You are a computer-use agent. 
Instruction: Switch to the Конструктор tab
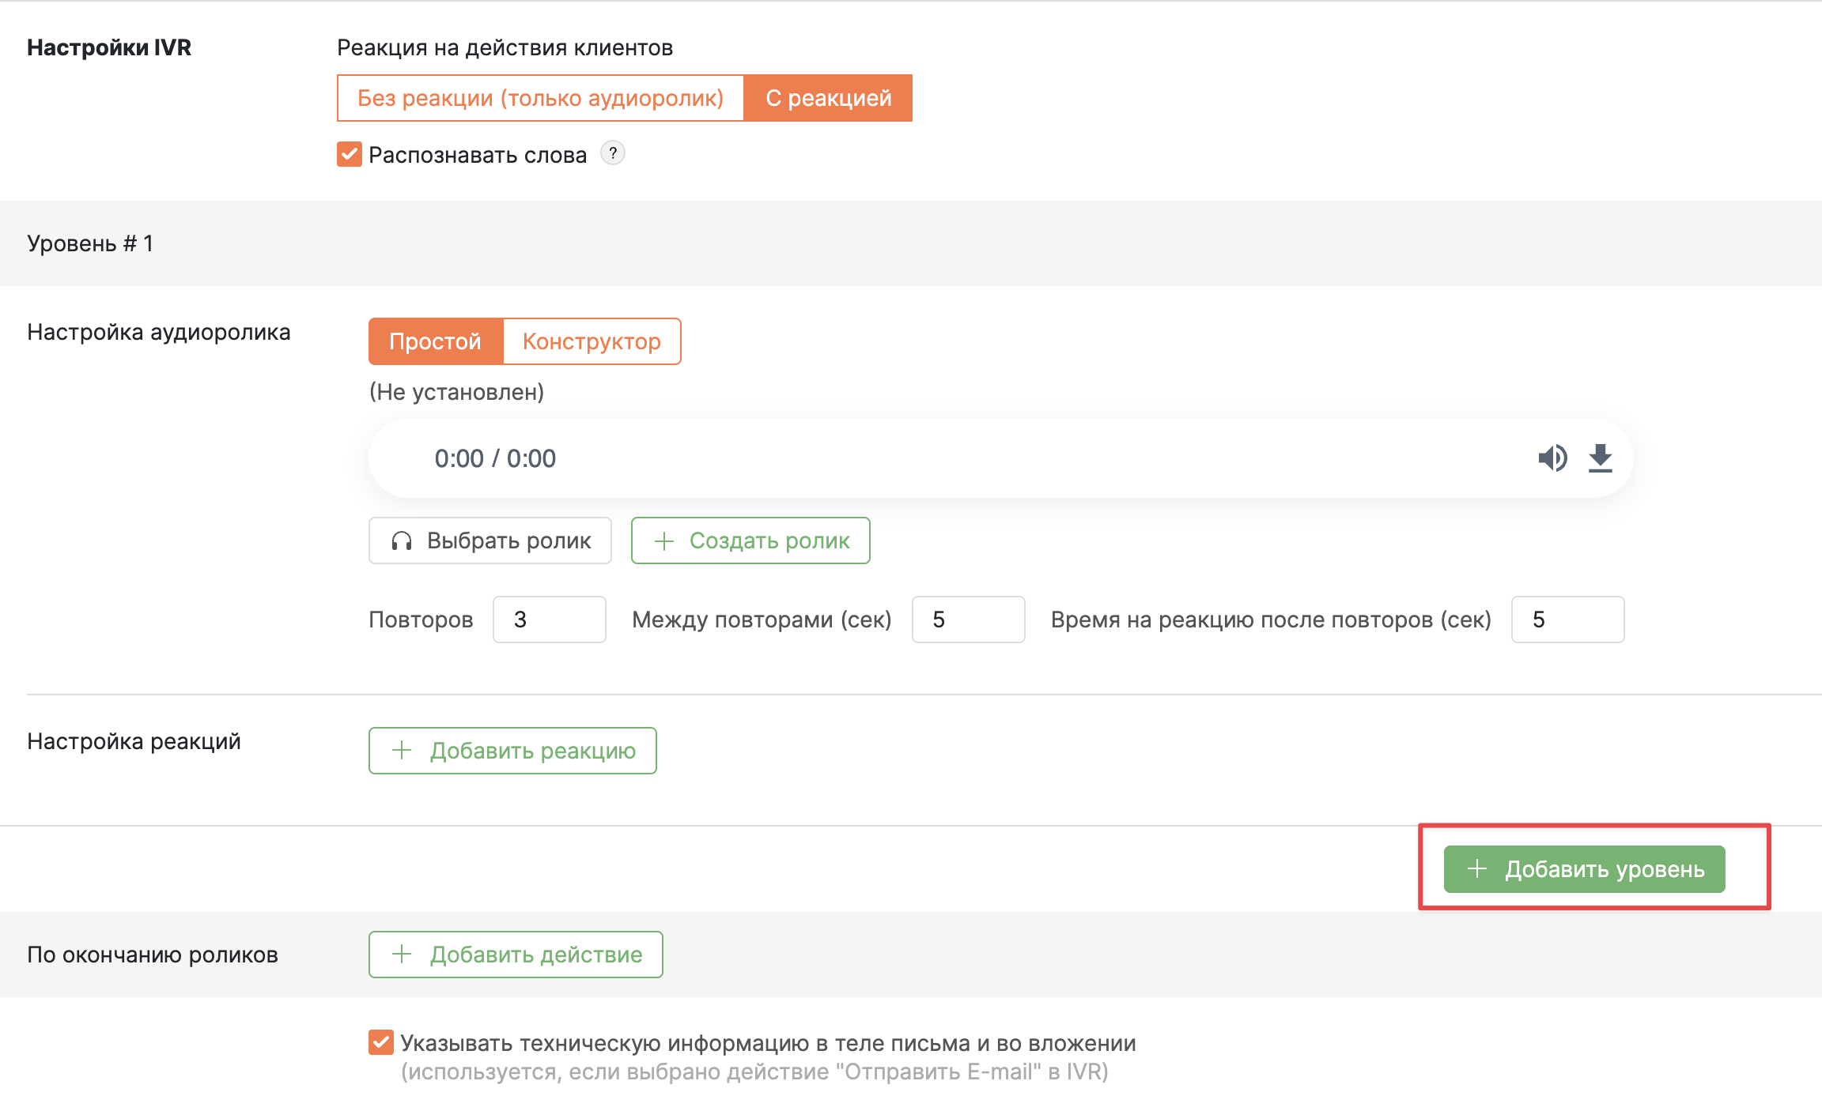pos(592,341)
